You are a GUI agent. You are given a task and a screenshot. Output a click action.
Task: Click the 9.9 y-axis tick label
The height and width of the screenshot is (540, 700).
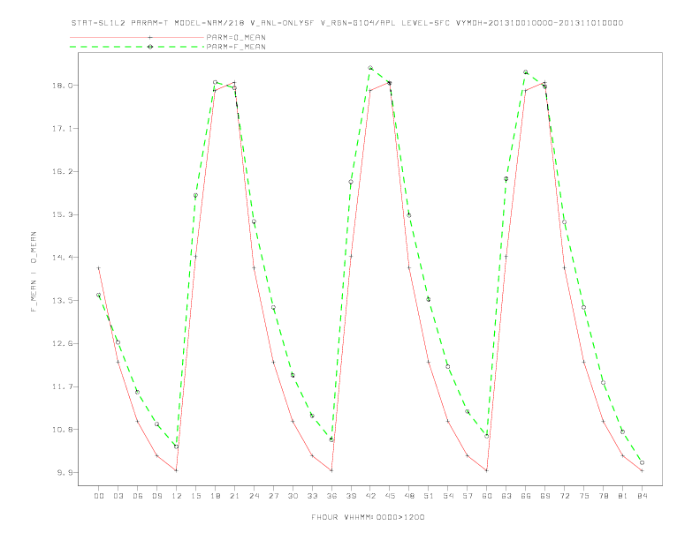65,473
